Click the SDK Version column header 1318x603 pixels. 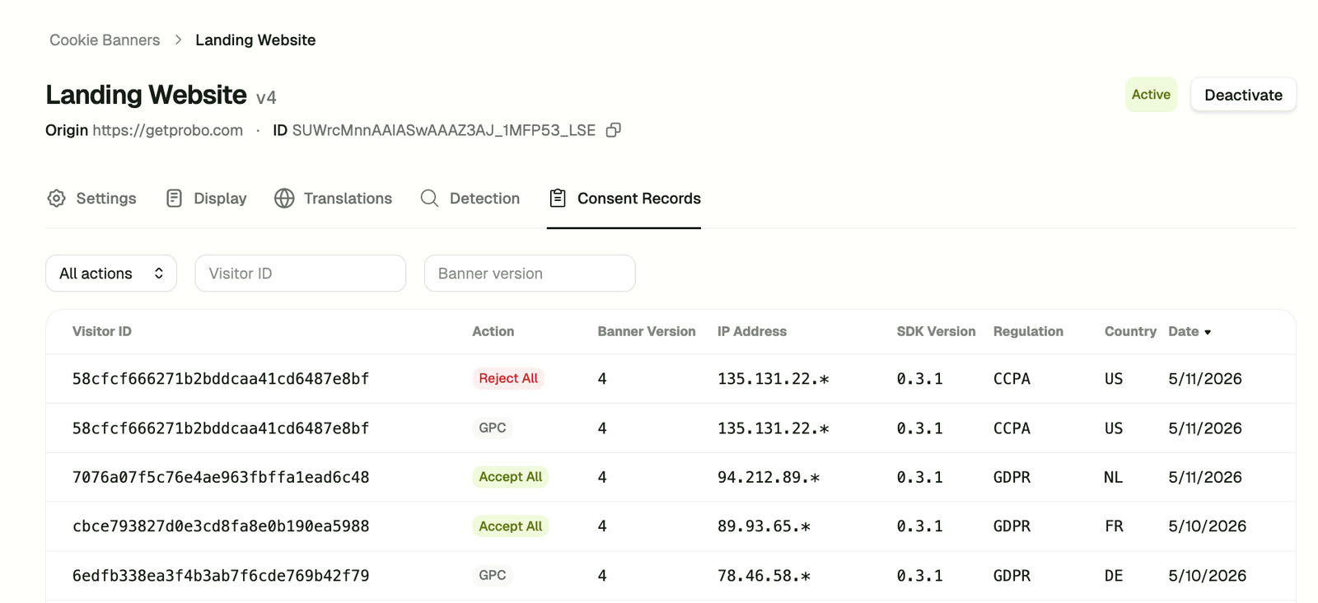coord(936,331)
